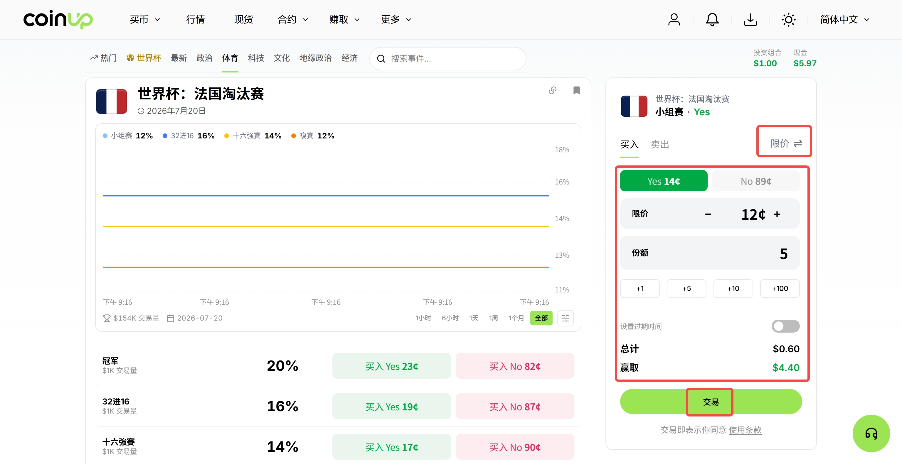Switch to 政治 category tab
This screenshot has width=902, height=464.
coord(204,58)
